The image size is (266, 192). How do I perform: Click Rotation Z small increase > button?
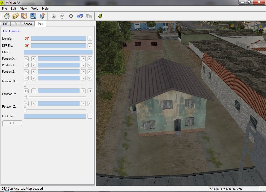click(83, 104)
